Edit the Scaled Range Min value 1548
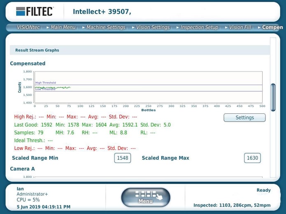 tap(122, 158)
